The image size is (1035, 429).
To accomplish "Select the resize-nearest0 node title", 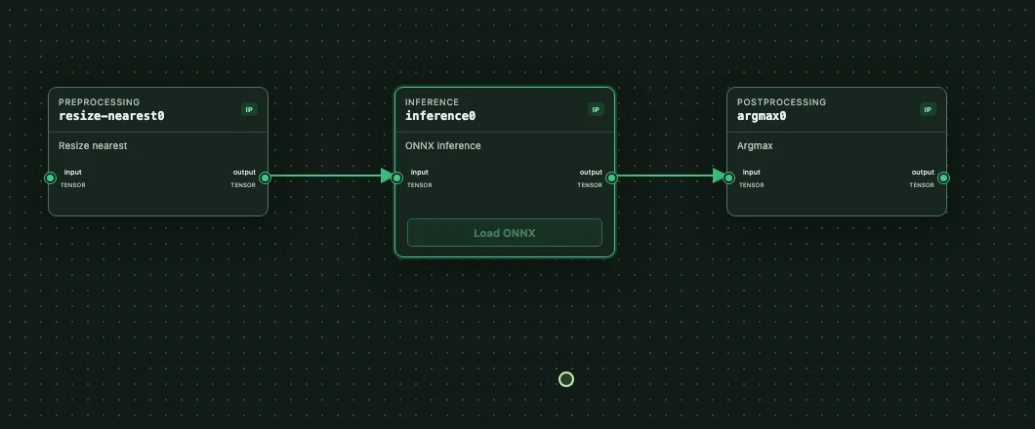I will (x=111, y=116).
